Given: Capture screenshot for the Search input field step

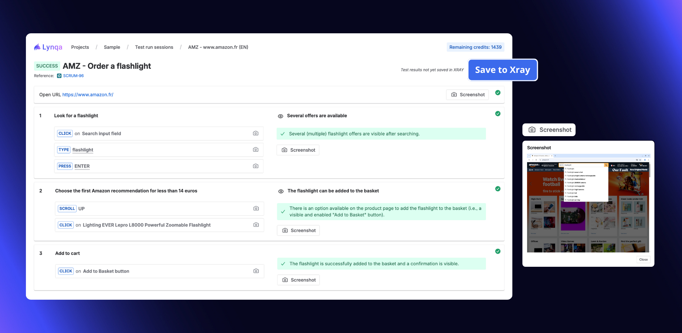Looking at the screenshot, I should tap(255, 133).
